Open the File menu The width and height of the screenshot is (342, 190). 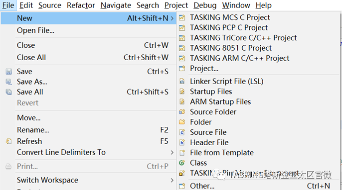(x=8, y=5)
